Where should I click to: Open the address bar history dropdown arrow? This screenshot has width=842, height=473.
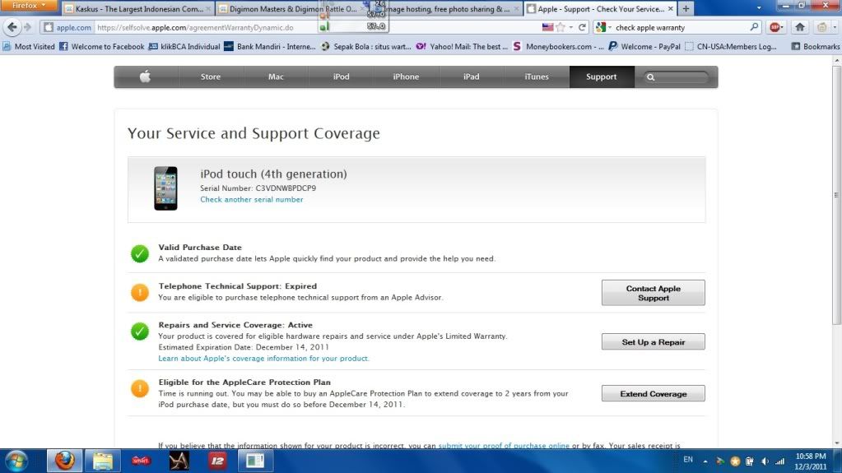click(x=571, y=27)
